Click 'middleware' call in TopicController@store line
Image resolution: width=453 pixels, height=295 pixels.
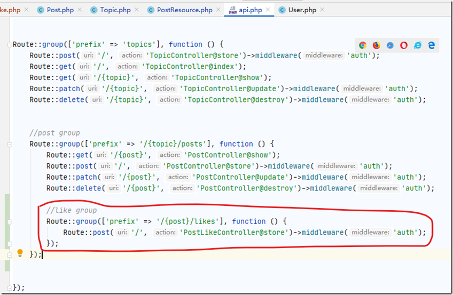pos(276,55)
